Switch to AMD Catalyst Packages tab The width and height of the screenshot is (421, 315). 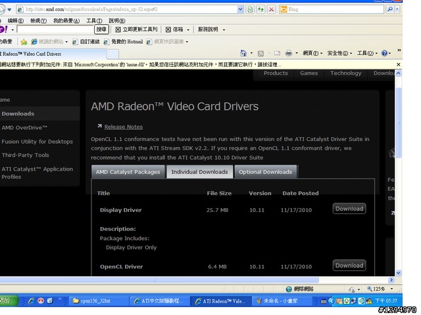click(128, 172)
